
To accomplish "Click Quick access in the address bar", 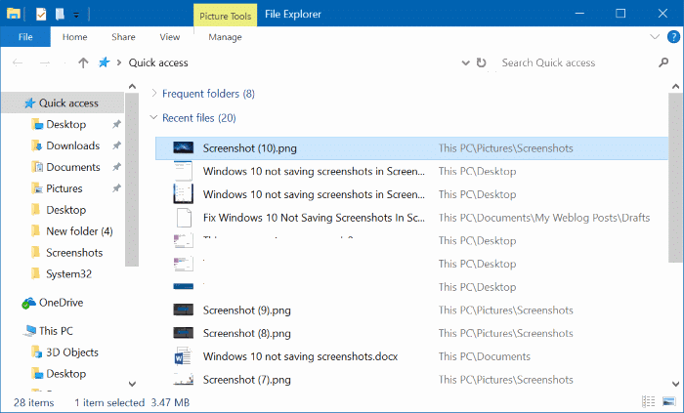I will pyautogui.click(x=158, y=62).
